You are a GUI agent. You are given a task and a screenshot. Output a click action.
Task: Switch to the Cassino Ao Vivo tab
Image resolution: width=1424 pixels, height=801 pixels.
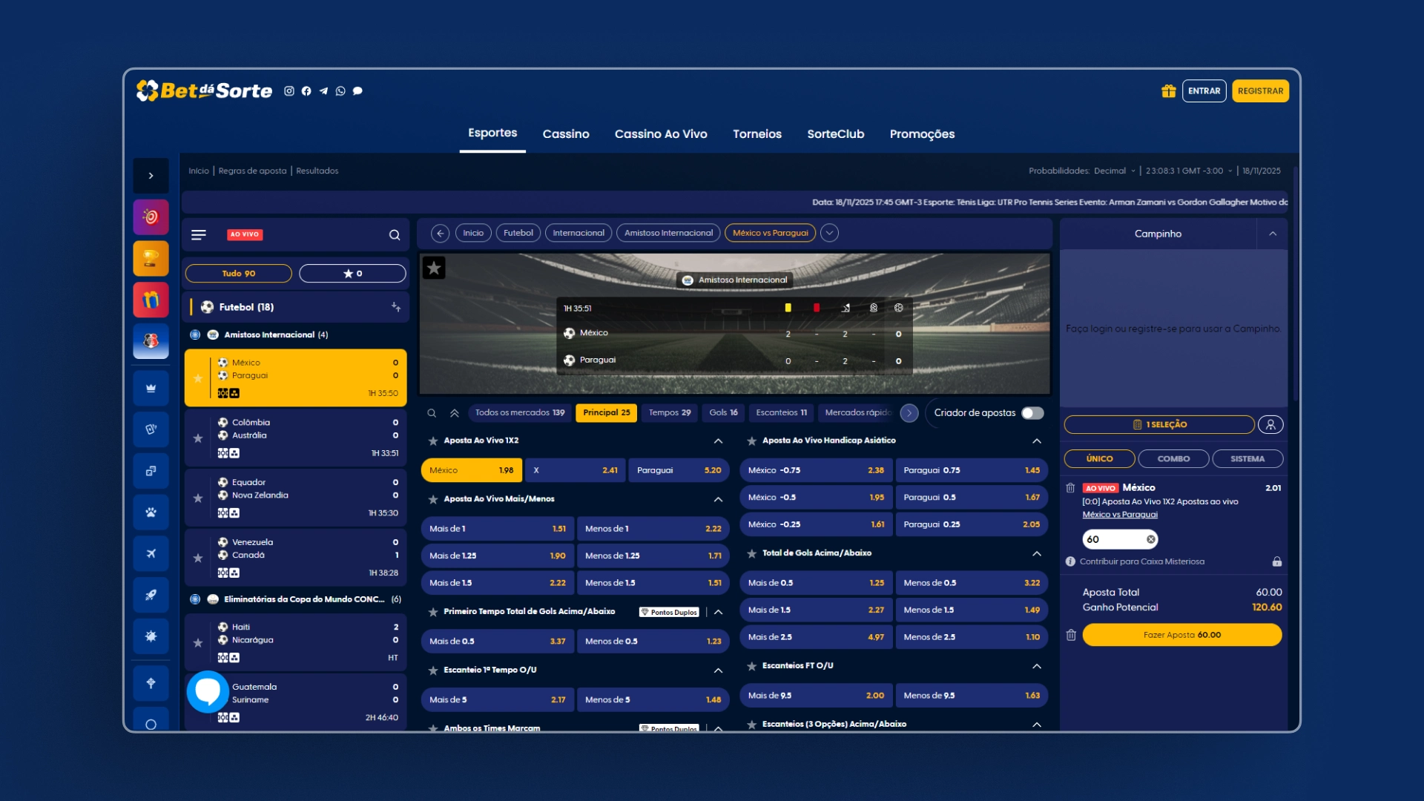point(660,133)
